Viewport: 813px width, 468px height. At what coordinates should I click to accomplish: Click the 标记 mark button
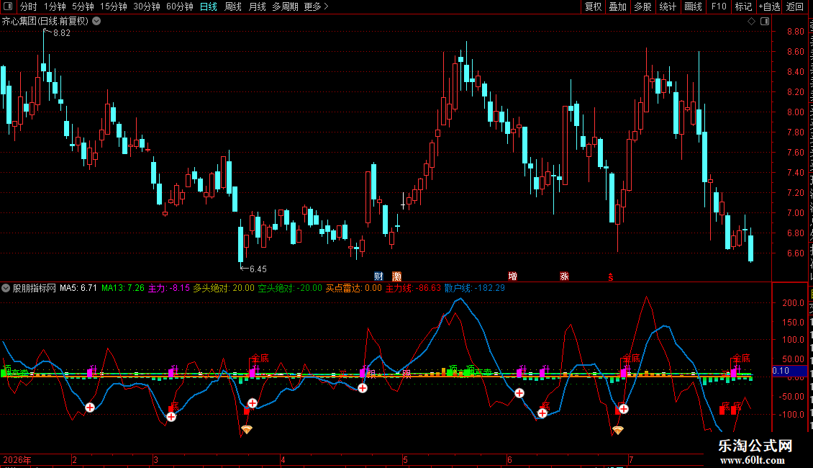[x=743, y=6]
